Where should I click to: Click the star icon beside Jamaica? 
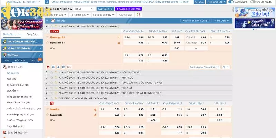point(47,109)
